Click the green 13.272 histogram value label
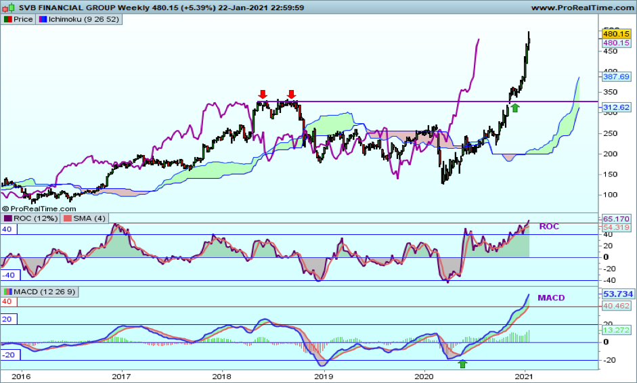This screenshot has width=637, height=383. pyautogui.click(x=616, y=330)
